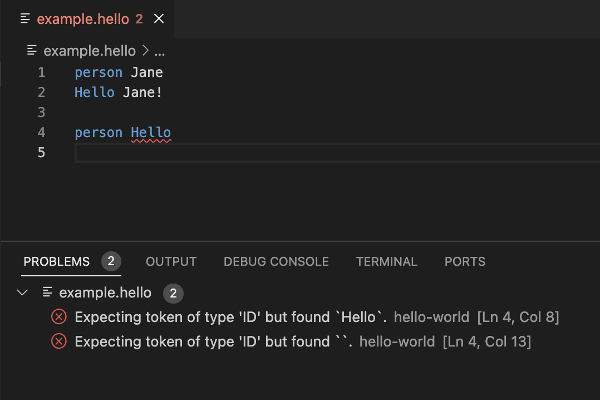Expand the breadcrumb ellipsis menu
The width and height of the screenshot is (600, 400).
click(160, 51)
